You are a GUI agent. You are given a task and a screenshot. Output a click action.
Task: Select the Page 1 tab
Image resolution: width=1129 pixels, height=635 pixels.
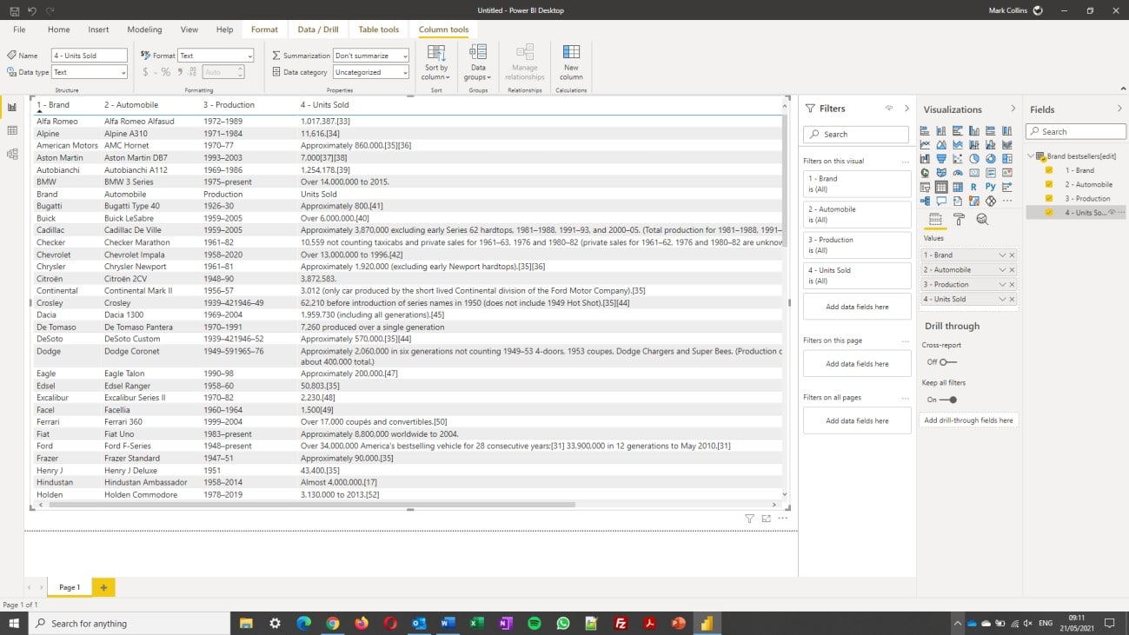point(70,587)
